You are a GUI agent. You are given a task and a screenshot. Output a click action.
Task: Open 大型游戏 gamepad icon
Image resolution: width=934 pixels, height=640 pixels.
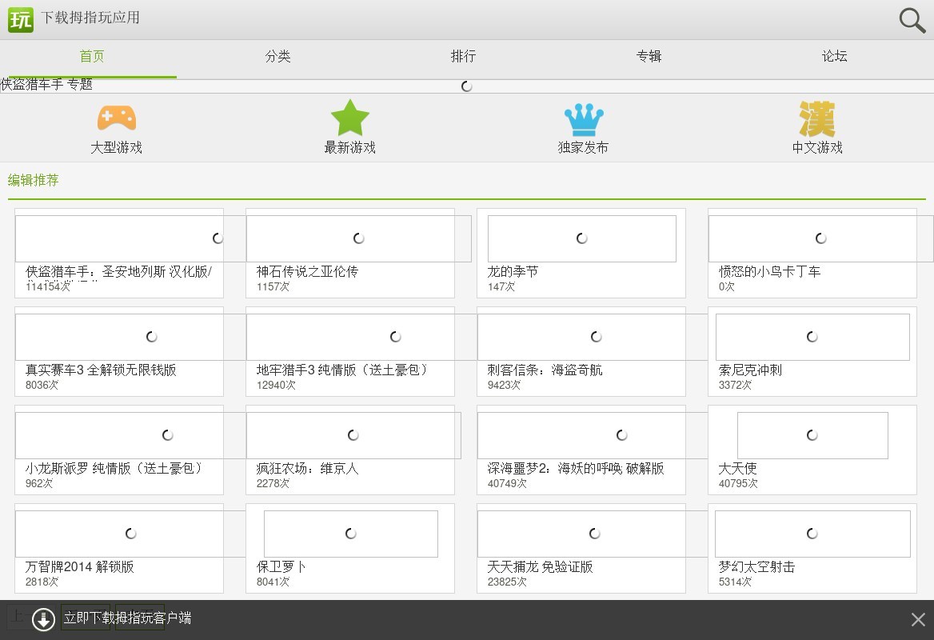click(x=116, y=118)
